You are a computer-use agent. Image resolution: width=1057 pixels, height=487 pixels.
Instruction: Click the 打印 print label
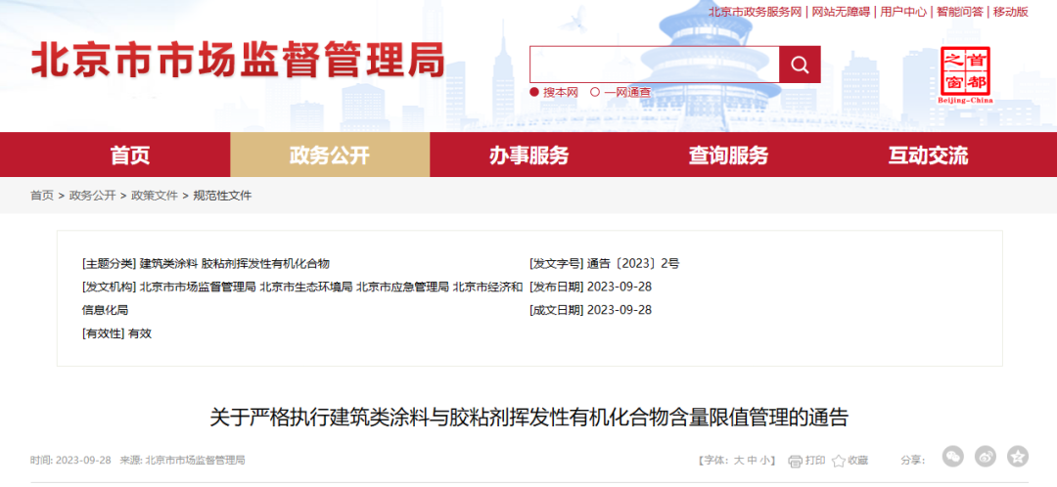tap(815, 461)
